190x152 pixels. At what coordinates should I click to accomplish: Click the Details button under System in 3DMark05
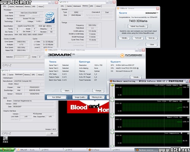[136, 77]
